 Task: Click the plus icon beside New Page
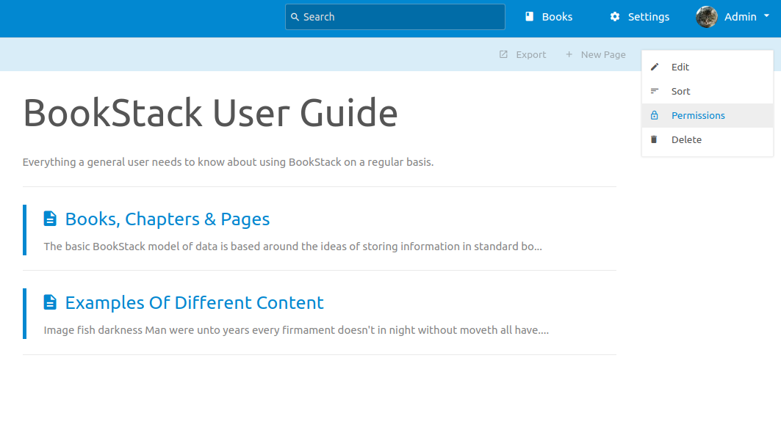click(x=569, y=54)
